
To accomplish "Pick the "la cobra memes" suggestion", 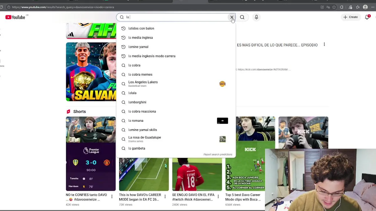I will click(176, 74).
